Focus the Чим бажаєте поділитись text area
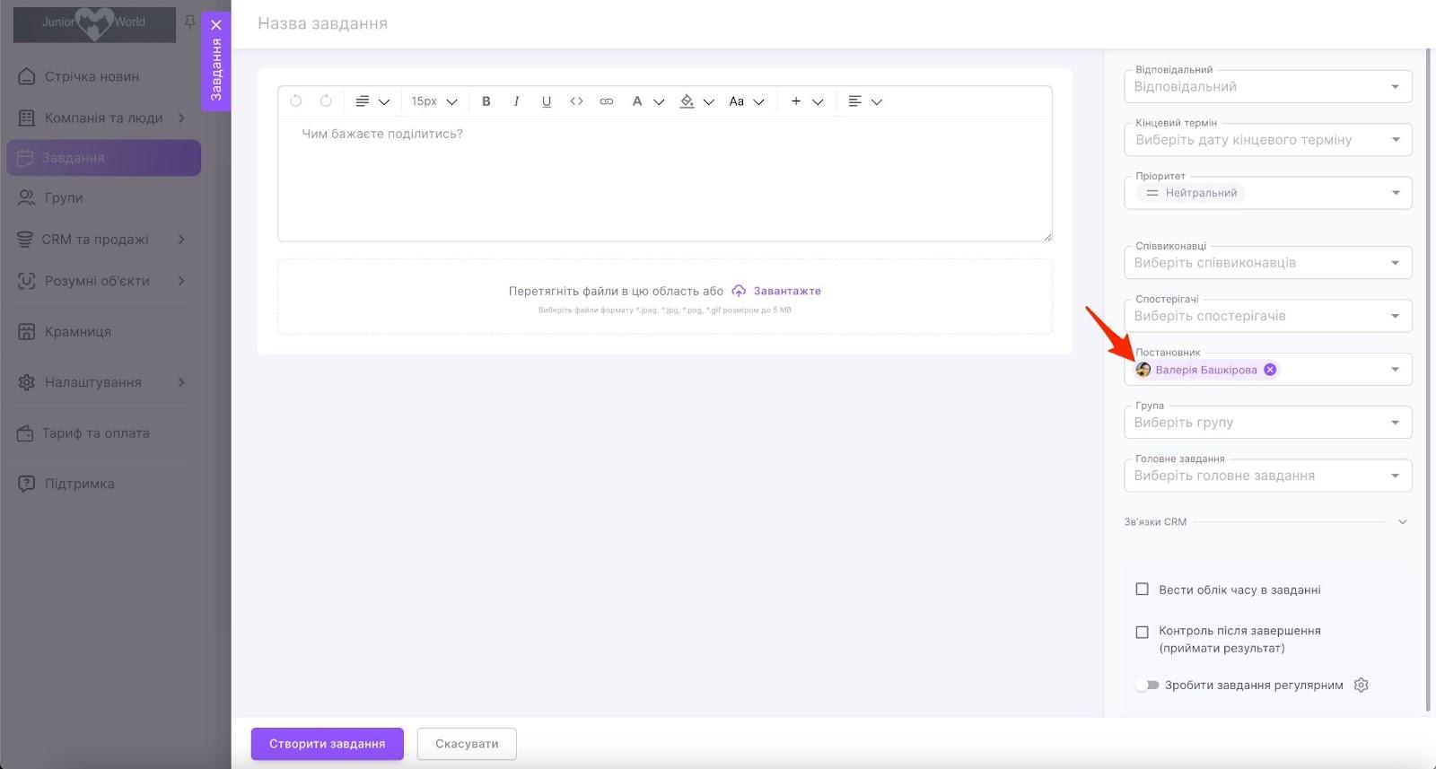1436x769 pixels. [665, 179]
